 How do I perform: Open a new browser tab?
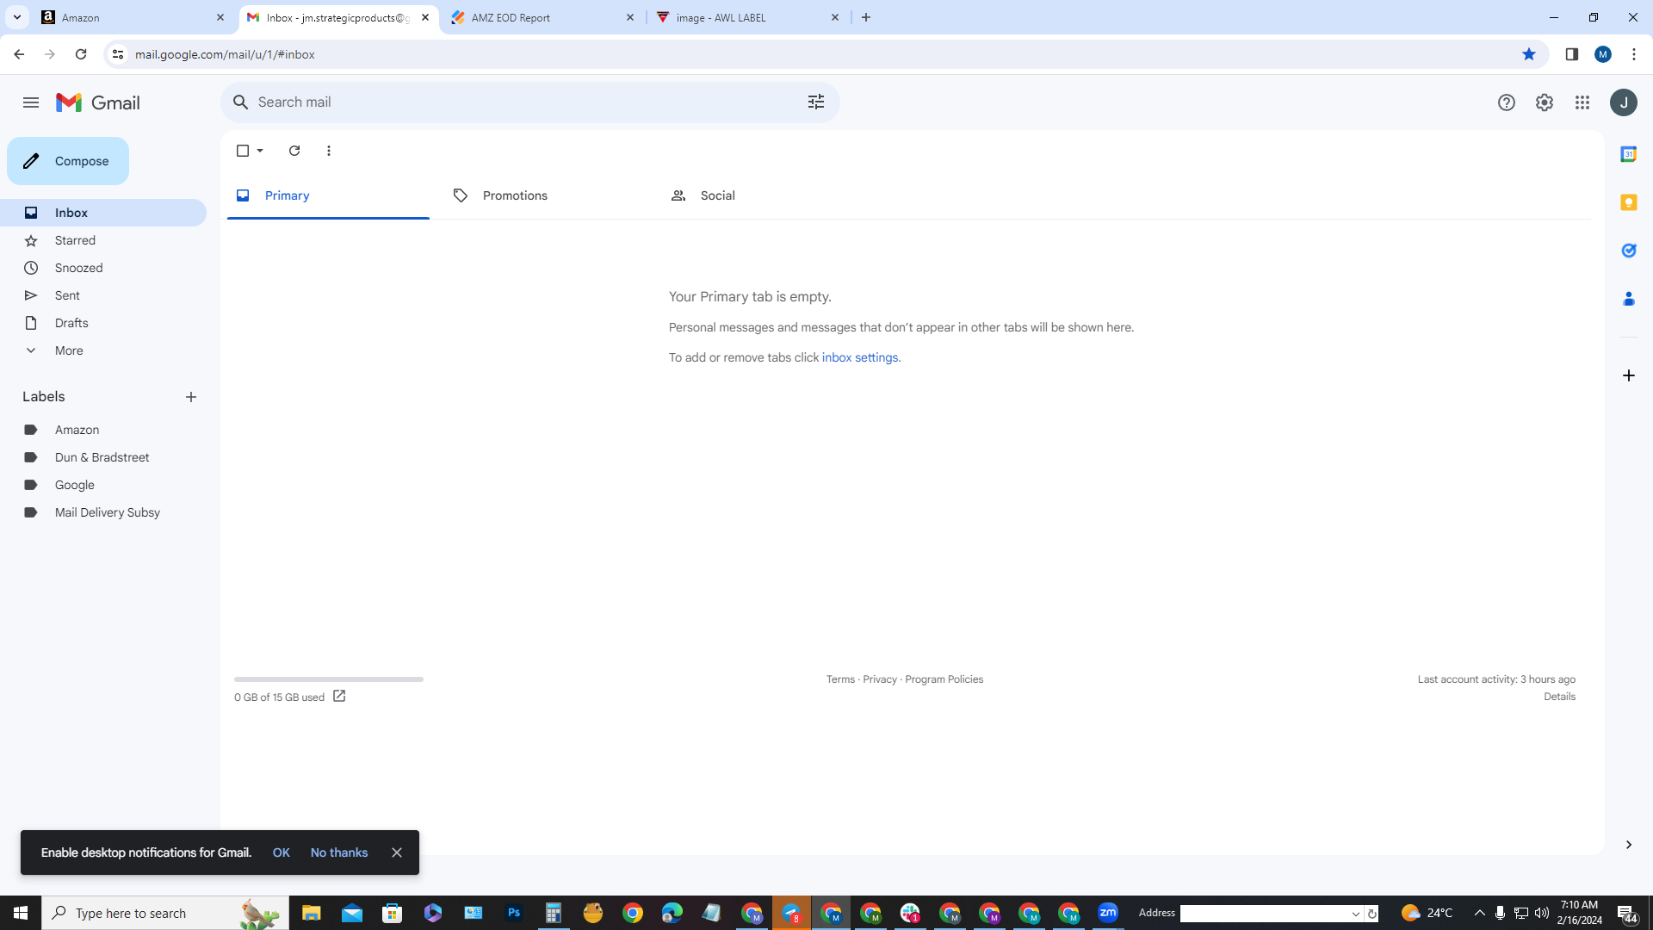[x=866, y=17]
